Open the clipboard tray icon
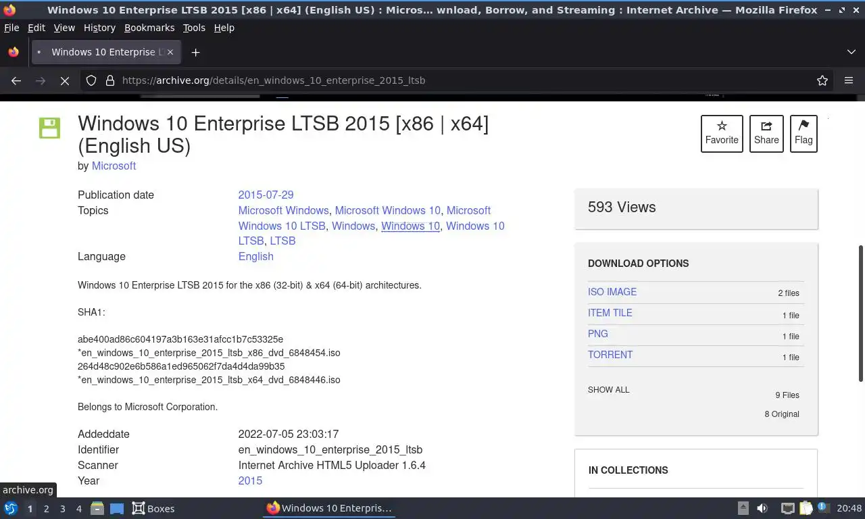 pyautogui.click(x=806, y=508)
